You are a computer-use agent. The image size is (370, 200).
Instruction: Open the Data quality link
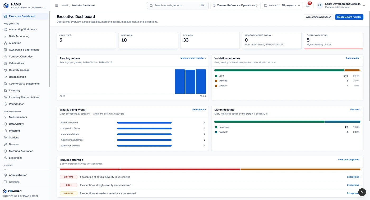tap(353, 58)
